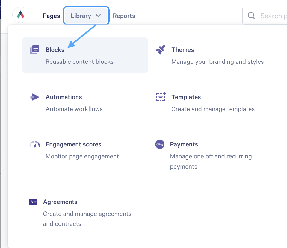The image size is (287, 248).
Task: Click 'Reusable content blocks' description
Action: coord(80,62)
